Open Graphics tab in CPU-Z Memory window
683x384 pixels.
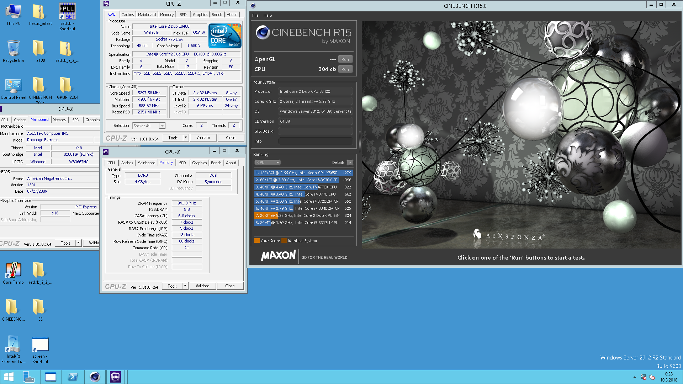point(199,163)
